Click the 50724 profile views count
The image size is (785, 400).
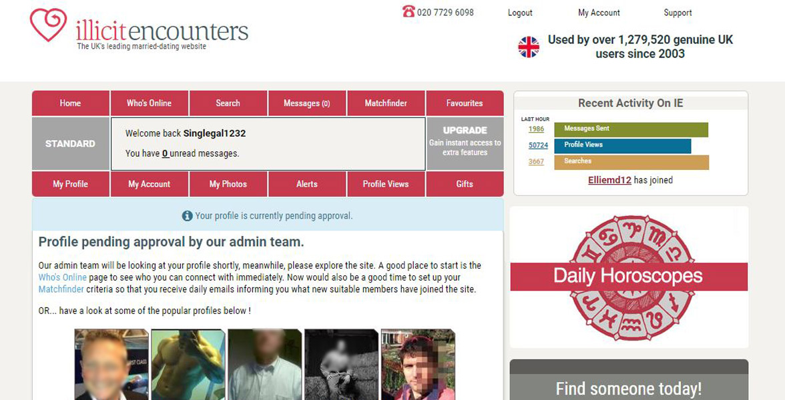538,145
